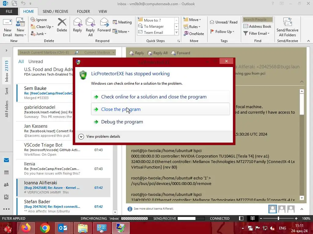Open the Follow Up flag menu
Screen dimensions: 313x234
222,31
